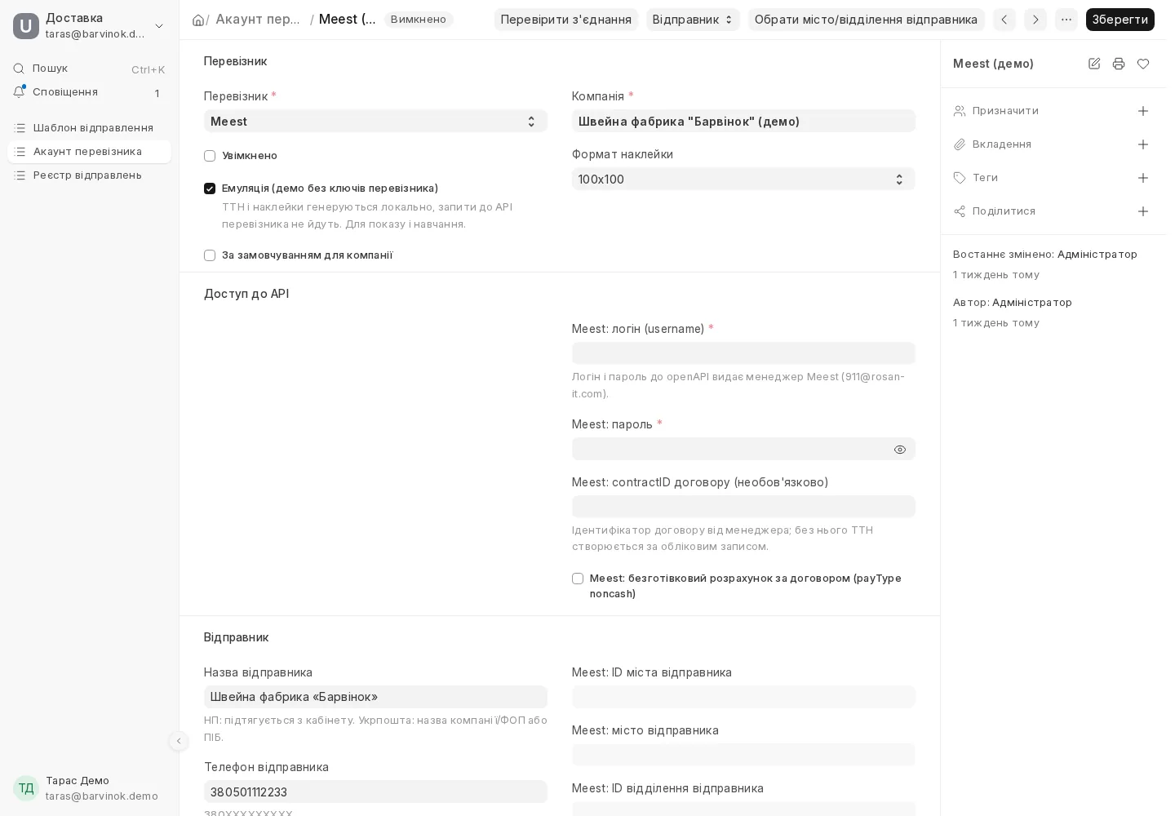Click the Доставка workspace logo
This screenshot has height=816, width=1175.
click(x=26, y=26)
